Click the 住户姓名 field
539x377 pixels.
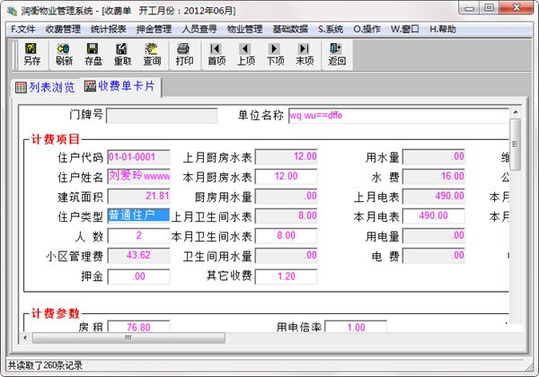coord(138,177)
